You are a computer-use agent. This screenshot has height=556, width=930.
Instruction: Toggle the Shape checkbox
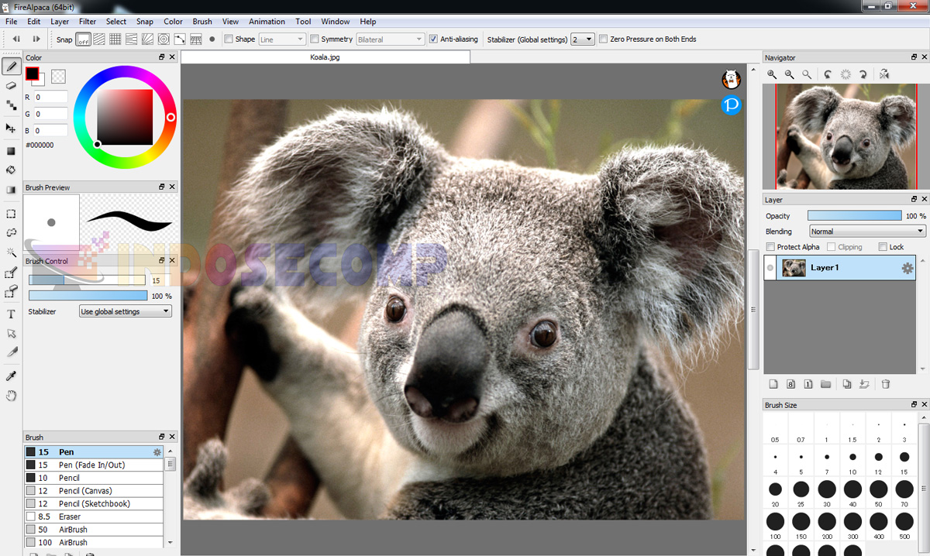tap(229, 39)
